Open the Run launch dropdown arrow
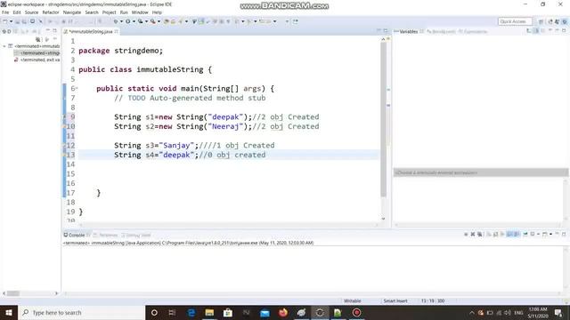This screenshot has width=570, height=320. (134, 21)
